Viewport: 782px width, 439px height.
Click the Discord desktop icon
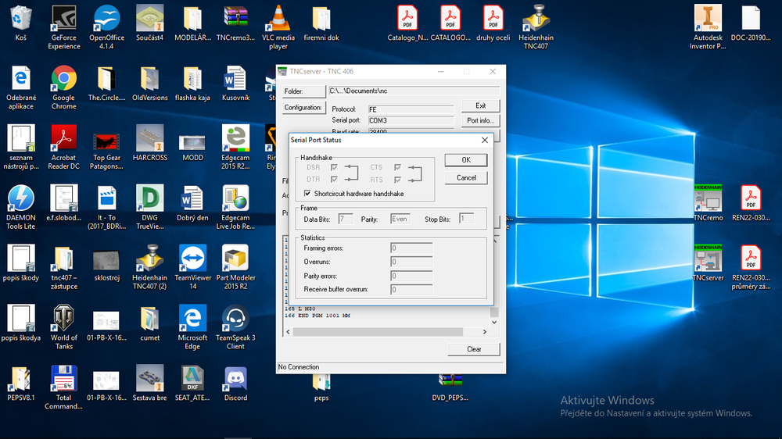235,379
